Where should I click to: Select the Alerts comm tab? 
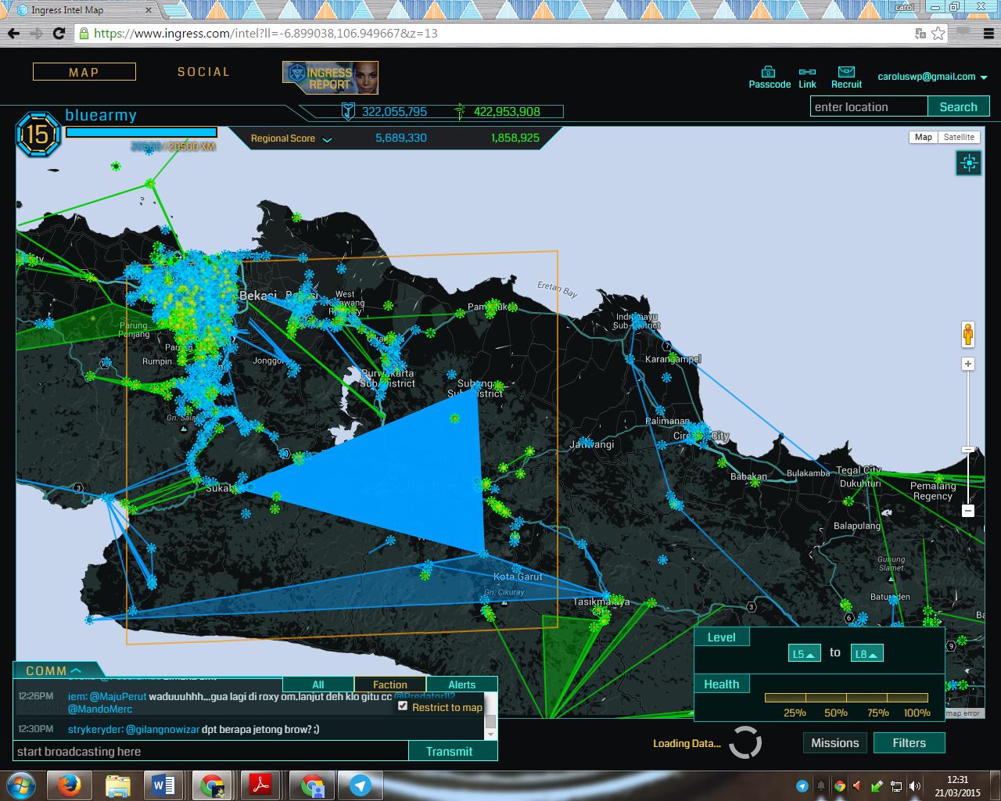(x=461, y=684)
